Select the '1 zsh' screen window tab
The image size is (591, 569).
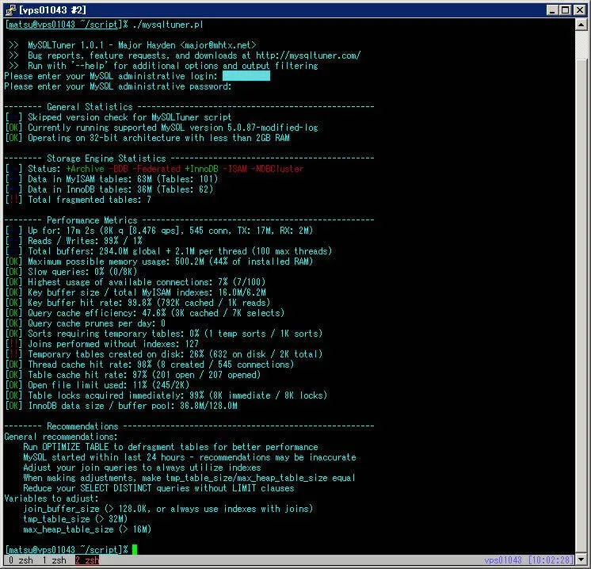(x=54, y=560)
